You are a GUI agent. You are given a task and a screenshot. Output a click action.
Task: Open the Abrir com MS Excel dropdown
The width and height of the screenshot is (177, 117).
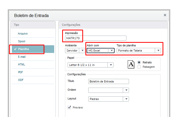(x=101, y=51)
